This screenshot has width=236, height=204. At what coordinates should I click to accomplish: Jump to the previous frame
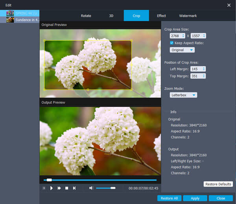click(44, 188)
